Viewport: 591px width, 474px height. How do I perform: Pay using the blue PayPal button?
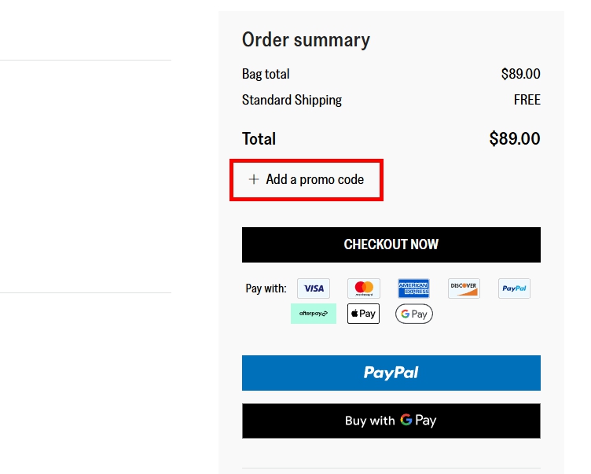[x=391, y=373]
